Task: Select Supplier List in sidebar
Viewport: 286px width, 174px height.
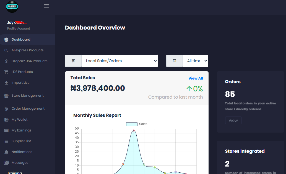Action: pos(21,141)
